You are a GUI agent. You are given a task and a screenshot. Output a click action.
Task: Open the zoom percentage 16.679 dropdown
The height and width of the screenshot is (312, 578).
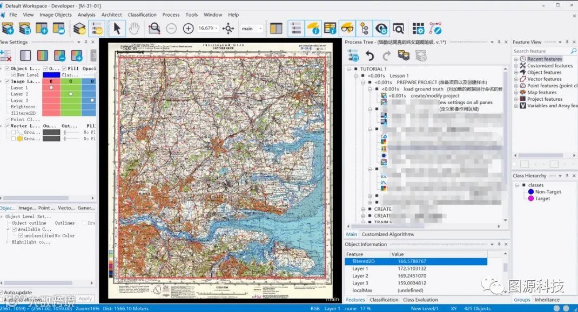point(217,29)
